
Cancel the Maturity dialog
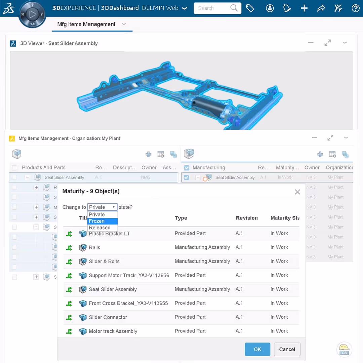(x=287, y=349)
